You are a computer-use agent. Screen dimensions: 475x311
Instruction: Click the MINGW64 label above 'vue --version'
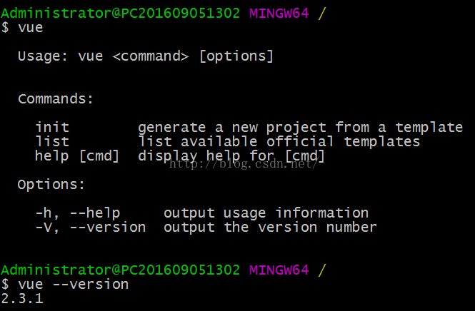tap(279, 270)
